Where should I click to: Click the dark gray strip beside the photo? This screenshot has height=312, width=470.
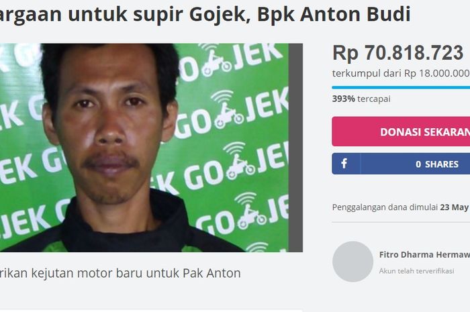tap(295, 148)
